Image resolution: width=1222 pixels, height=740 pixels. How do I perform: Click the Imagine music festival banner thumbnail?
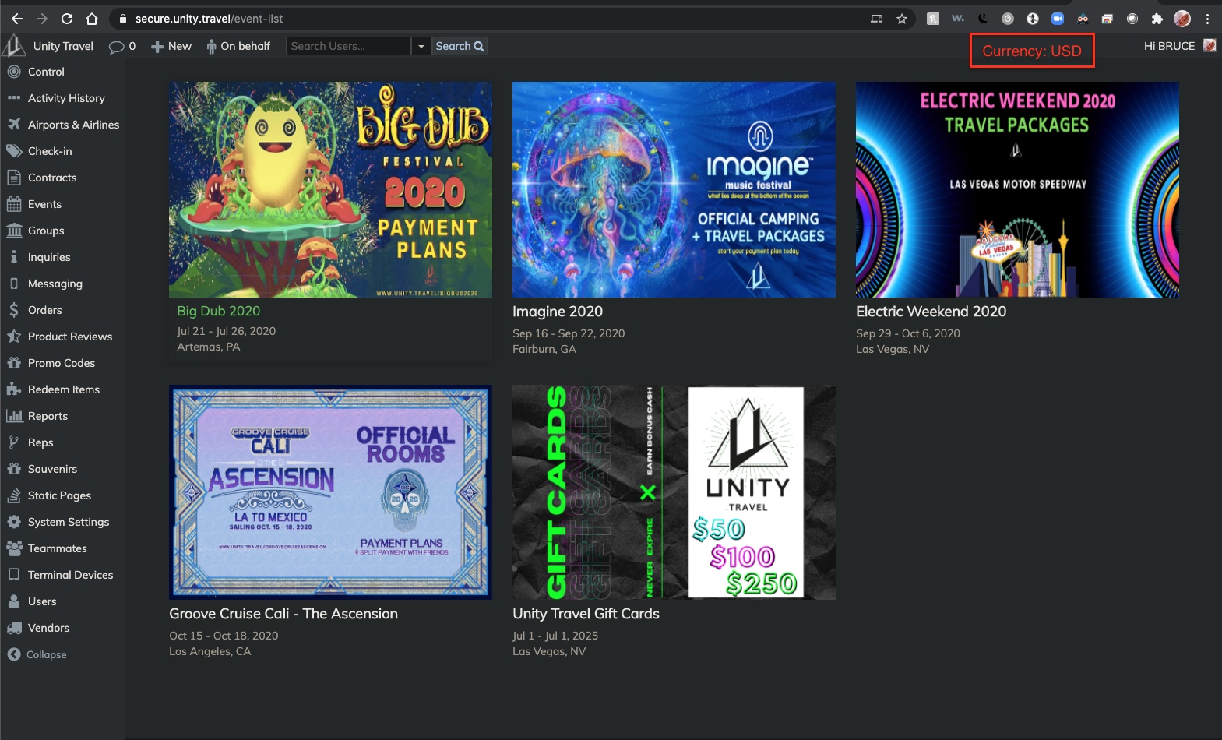(674, 189)
